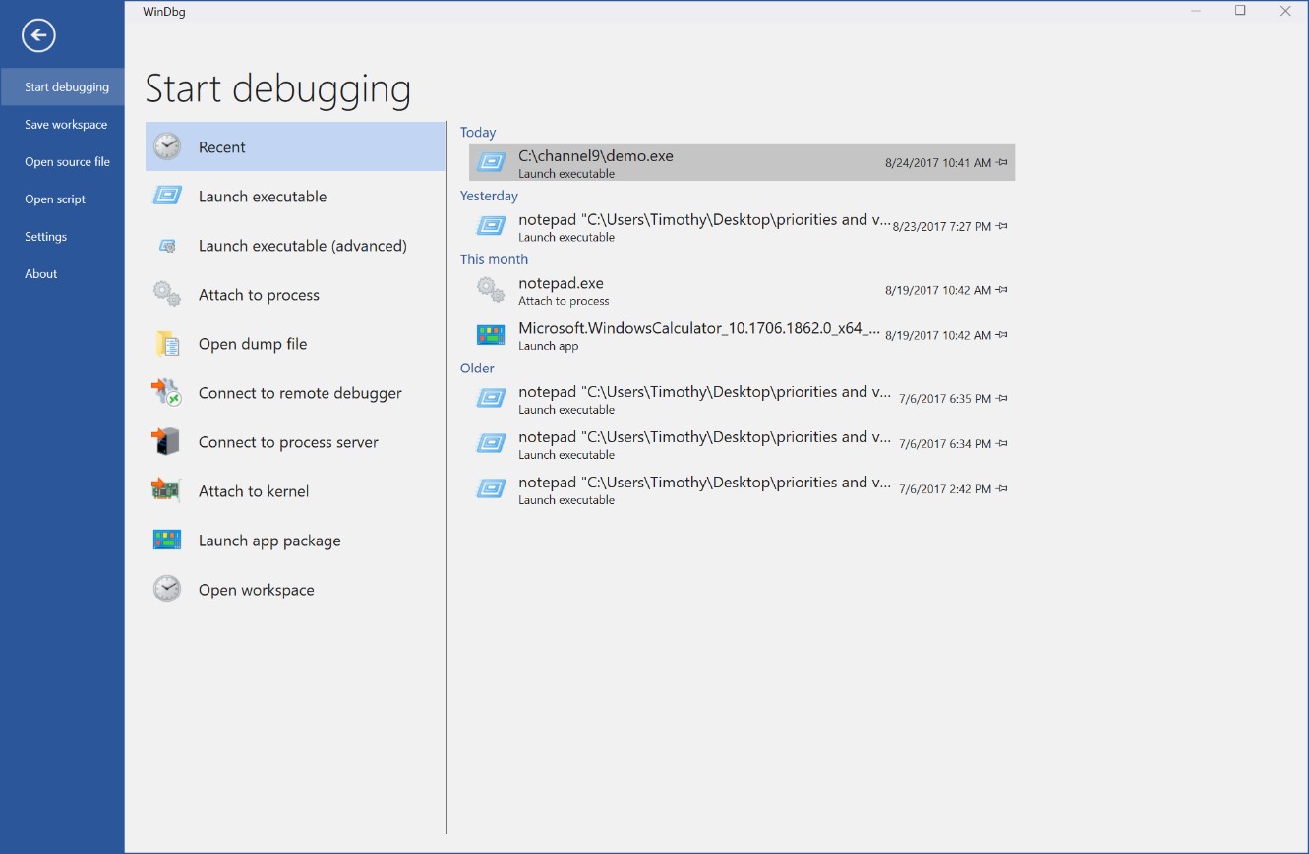Select the Connect to process server icon
This screenshot has height=854, width=1309.
point(167,441)
